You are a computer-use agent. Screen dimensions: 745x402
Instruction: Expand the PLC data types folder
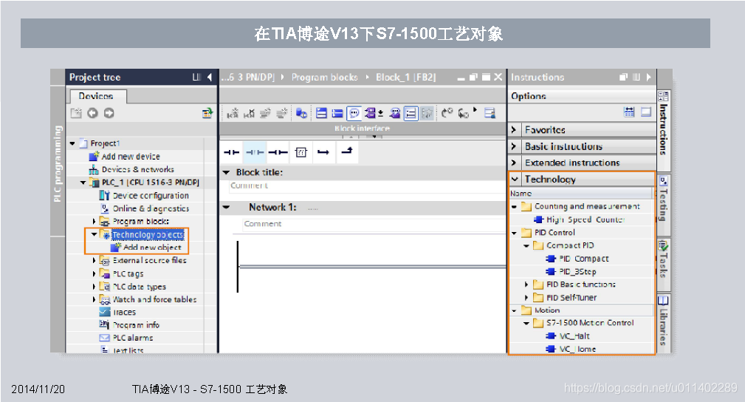tap(94, 287)
